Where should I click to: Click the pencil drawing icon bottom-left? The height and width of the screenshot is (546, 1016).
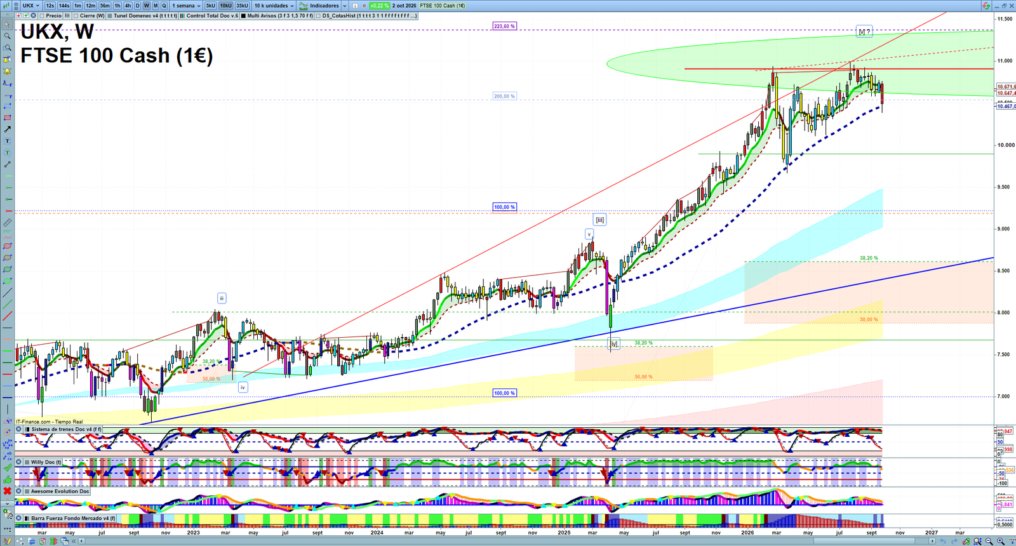[8, 542]
